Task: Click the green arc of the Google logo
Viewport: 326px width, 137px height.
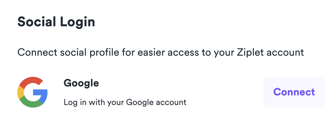Action: coord(31,103)
